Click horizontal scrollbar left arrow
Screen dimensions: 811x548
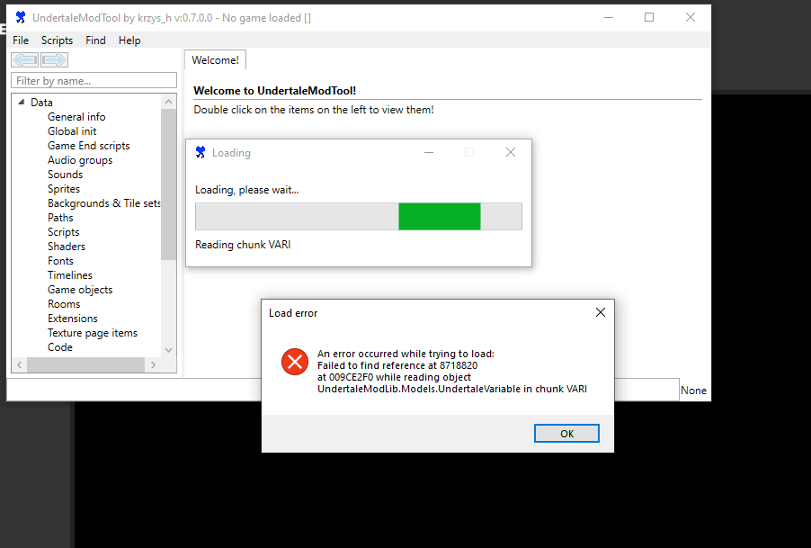point(20,364)
